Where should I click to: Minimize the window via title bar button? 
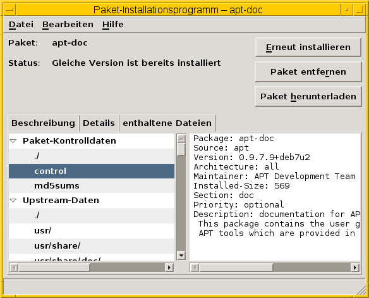tap(346, 9)
